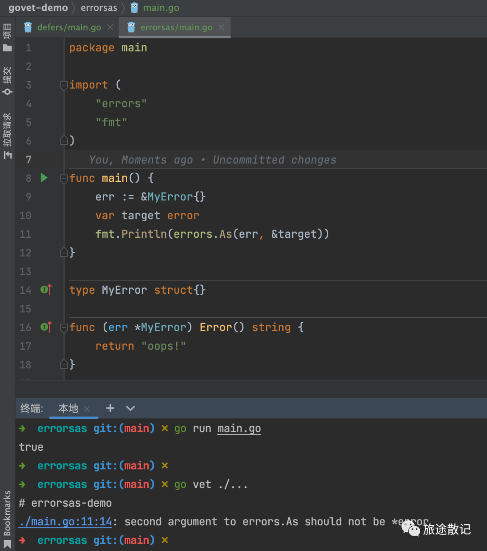487x551 pixels.
Task: Click the last terminal prompt line
Action: [x=94, y=540]
